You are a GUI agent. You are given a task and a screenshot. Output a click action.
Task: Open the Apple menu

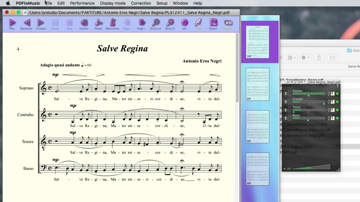[8, 3]
